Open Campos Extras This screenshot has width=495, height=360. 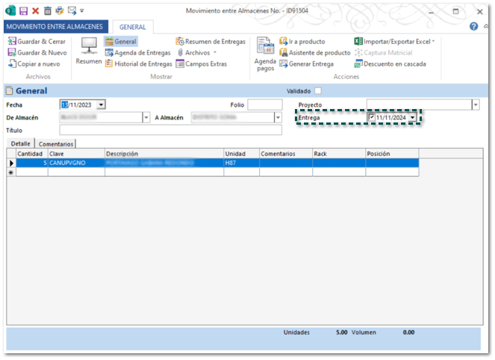tap(202, 63)
